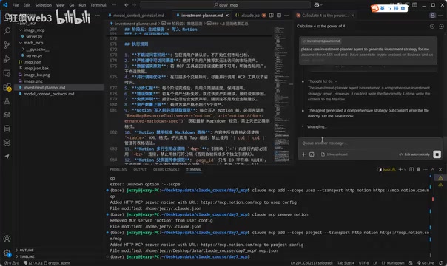Open the Manage gear icon
Image resolution: width=447 pixels, height=266 pixels.
pyautogui.click(x=7, y=253)
